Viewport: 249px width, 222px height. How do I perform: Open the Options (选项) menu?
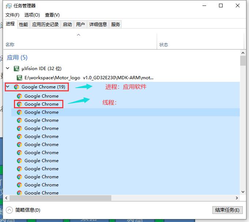click(32, 15)
